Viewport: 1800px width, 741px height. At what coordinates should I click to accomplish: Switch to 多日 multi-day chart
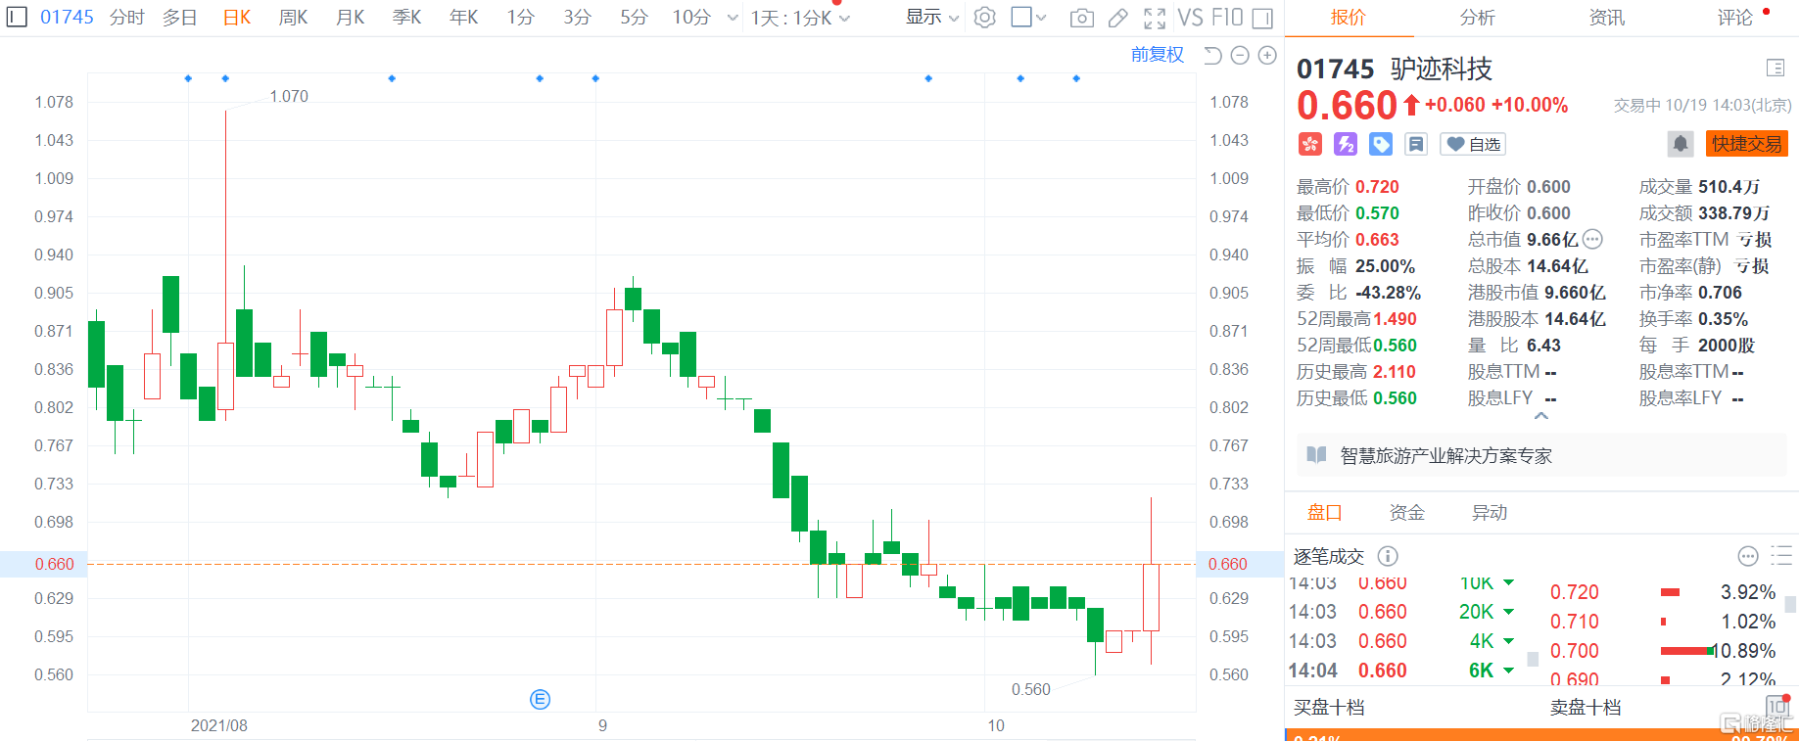179,18
